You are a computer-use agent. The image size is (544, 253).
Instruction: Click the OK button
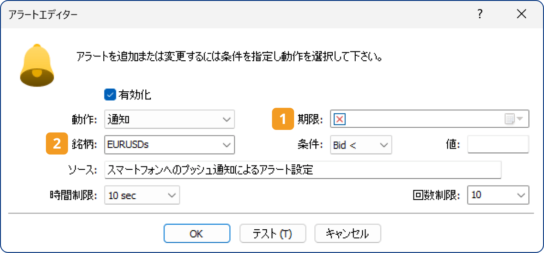click(197, 233)
